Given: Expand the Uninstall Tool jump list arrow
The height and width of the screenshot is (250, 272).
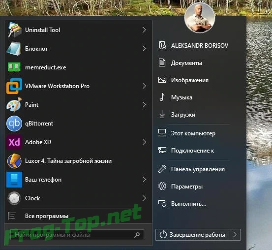Looking at the screenshot, I should pyautogui.click(x=144, y=30).
